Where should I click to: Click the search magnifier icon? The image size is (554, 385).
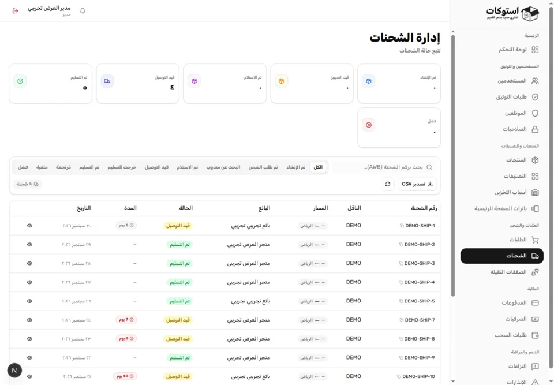(x=429, y=167)
